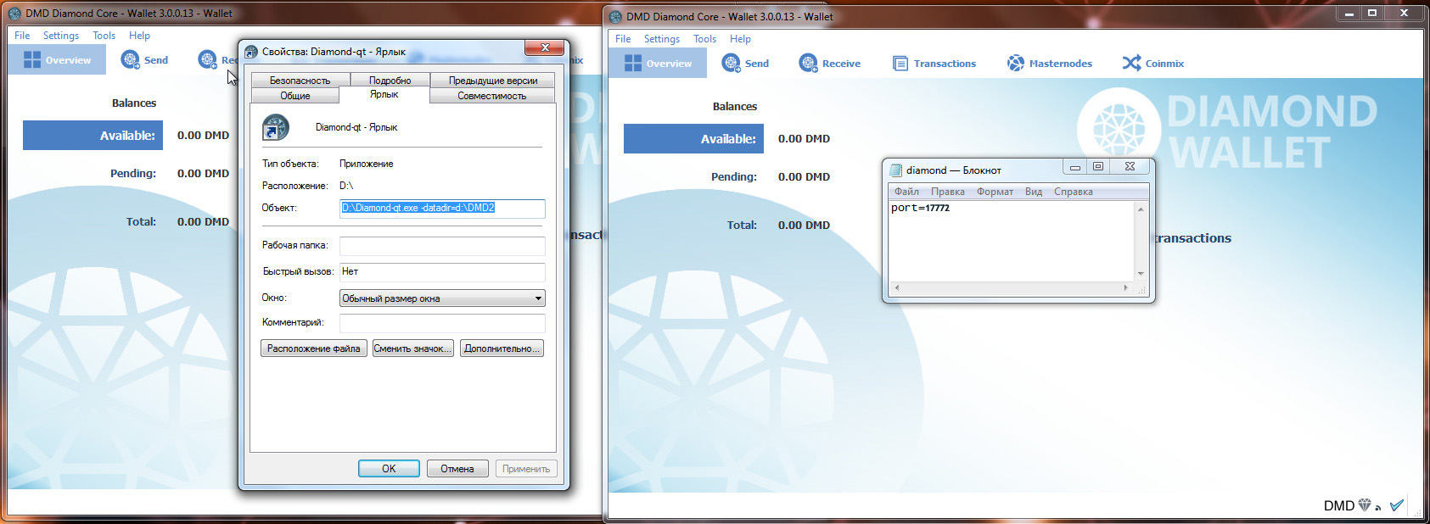Open Transactions tab in right wallet

pyautogui.click(x=934, y=64)
